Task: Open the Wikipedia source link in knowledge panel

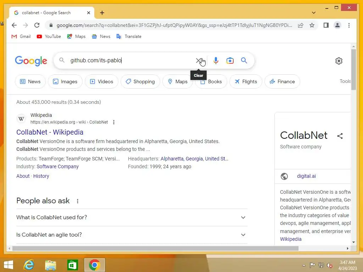Action: point(291,239)
